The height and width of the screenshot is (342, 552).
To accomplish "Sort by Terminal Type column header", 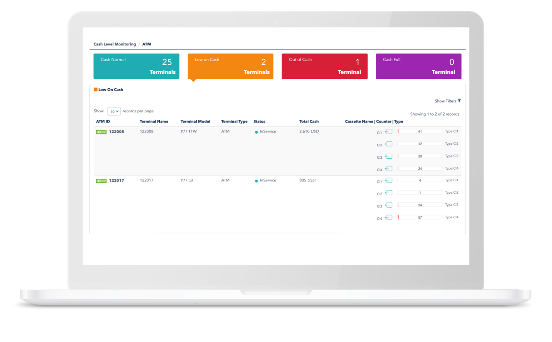I will (234, 122).
